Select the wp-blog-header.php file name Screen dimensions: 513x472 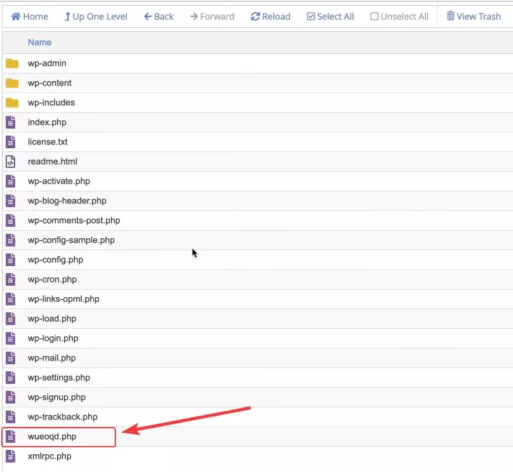tap(67, 201)
